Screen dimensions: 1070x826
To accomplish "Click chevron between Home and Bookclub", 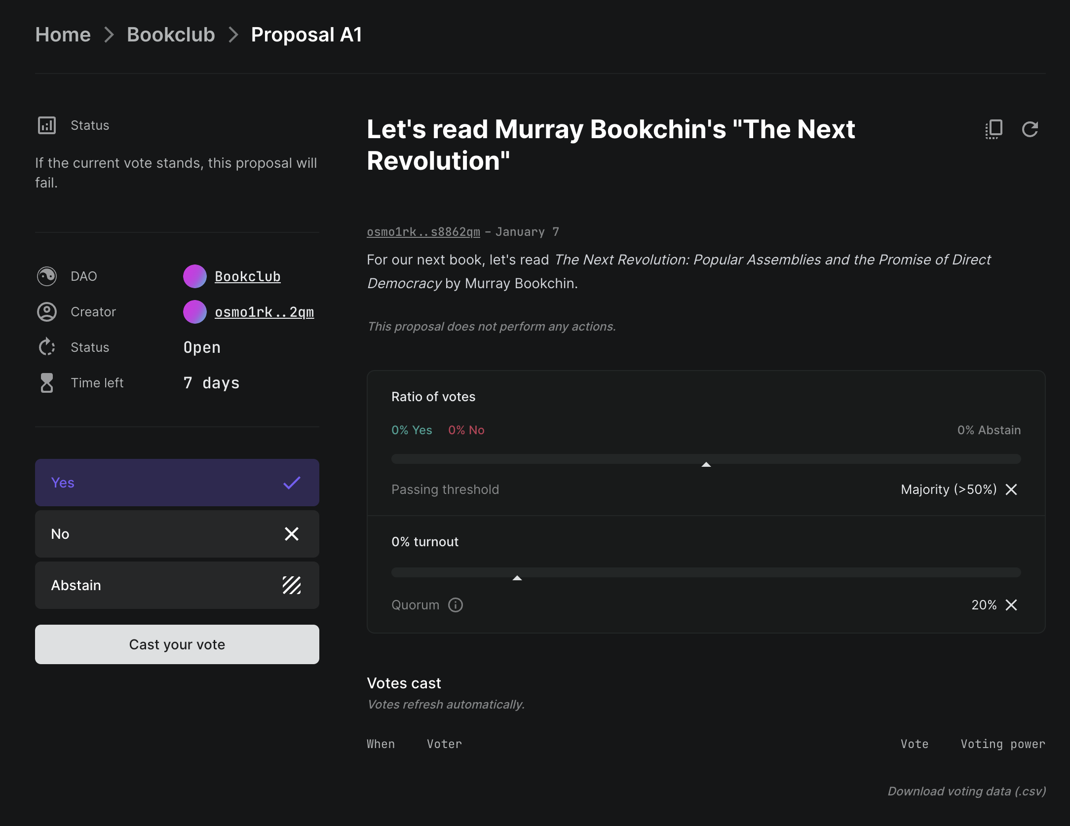I will pos(109,35).
